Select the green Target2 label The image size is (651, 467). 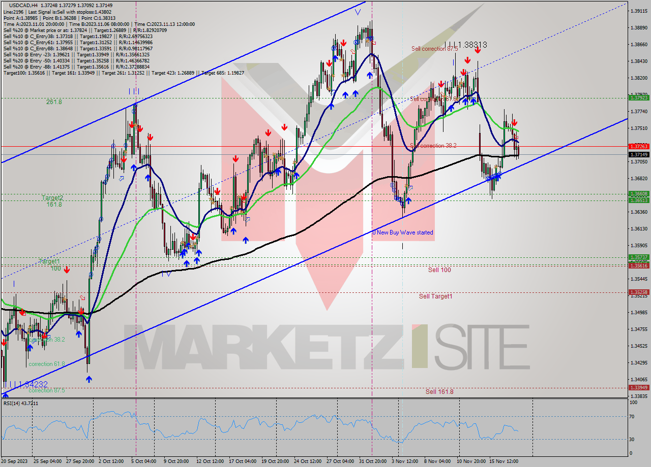[52, 198]
